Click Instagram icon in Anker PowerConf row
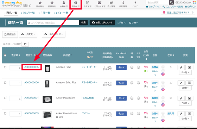 [x=163, y=105]
